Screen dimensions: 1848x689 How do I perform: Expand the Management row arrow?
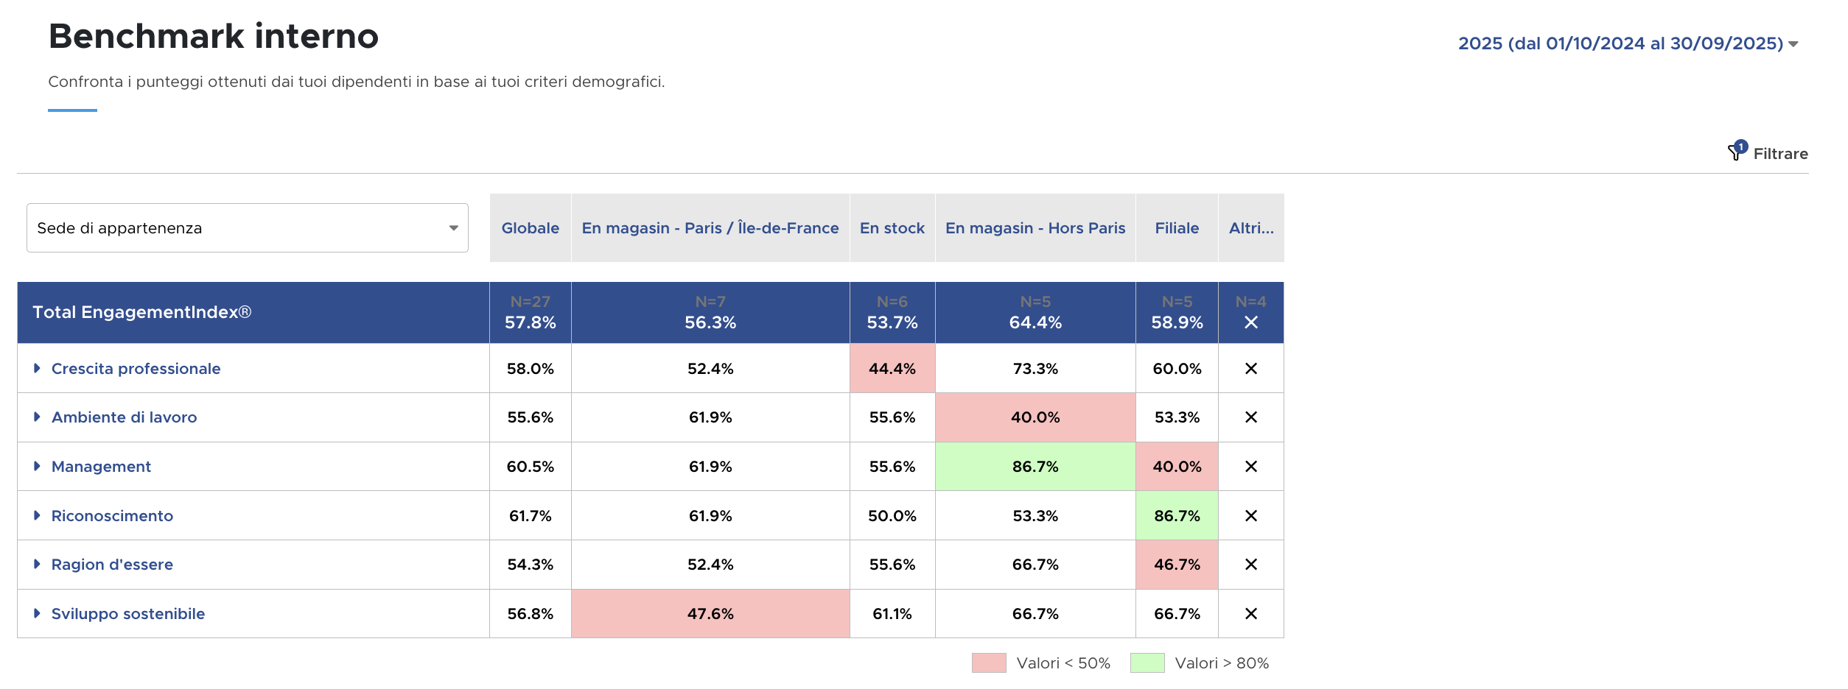[x=37, y=467]
